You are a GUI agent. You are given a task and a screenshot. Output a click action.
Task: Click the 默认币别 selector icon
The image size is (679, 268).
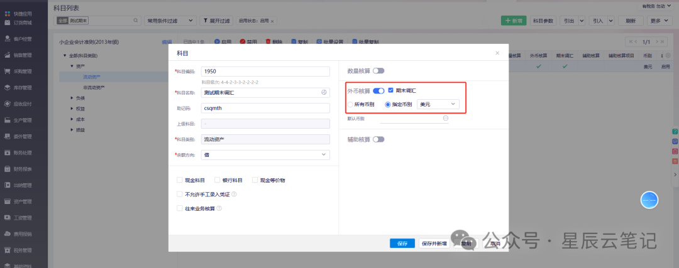click(x=446, y=118)
